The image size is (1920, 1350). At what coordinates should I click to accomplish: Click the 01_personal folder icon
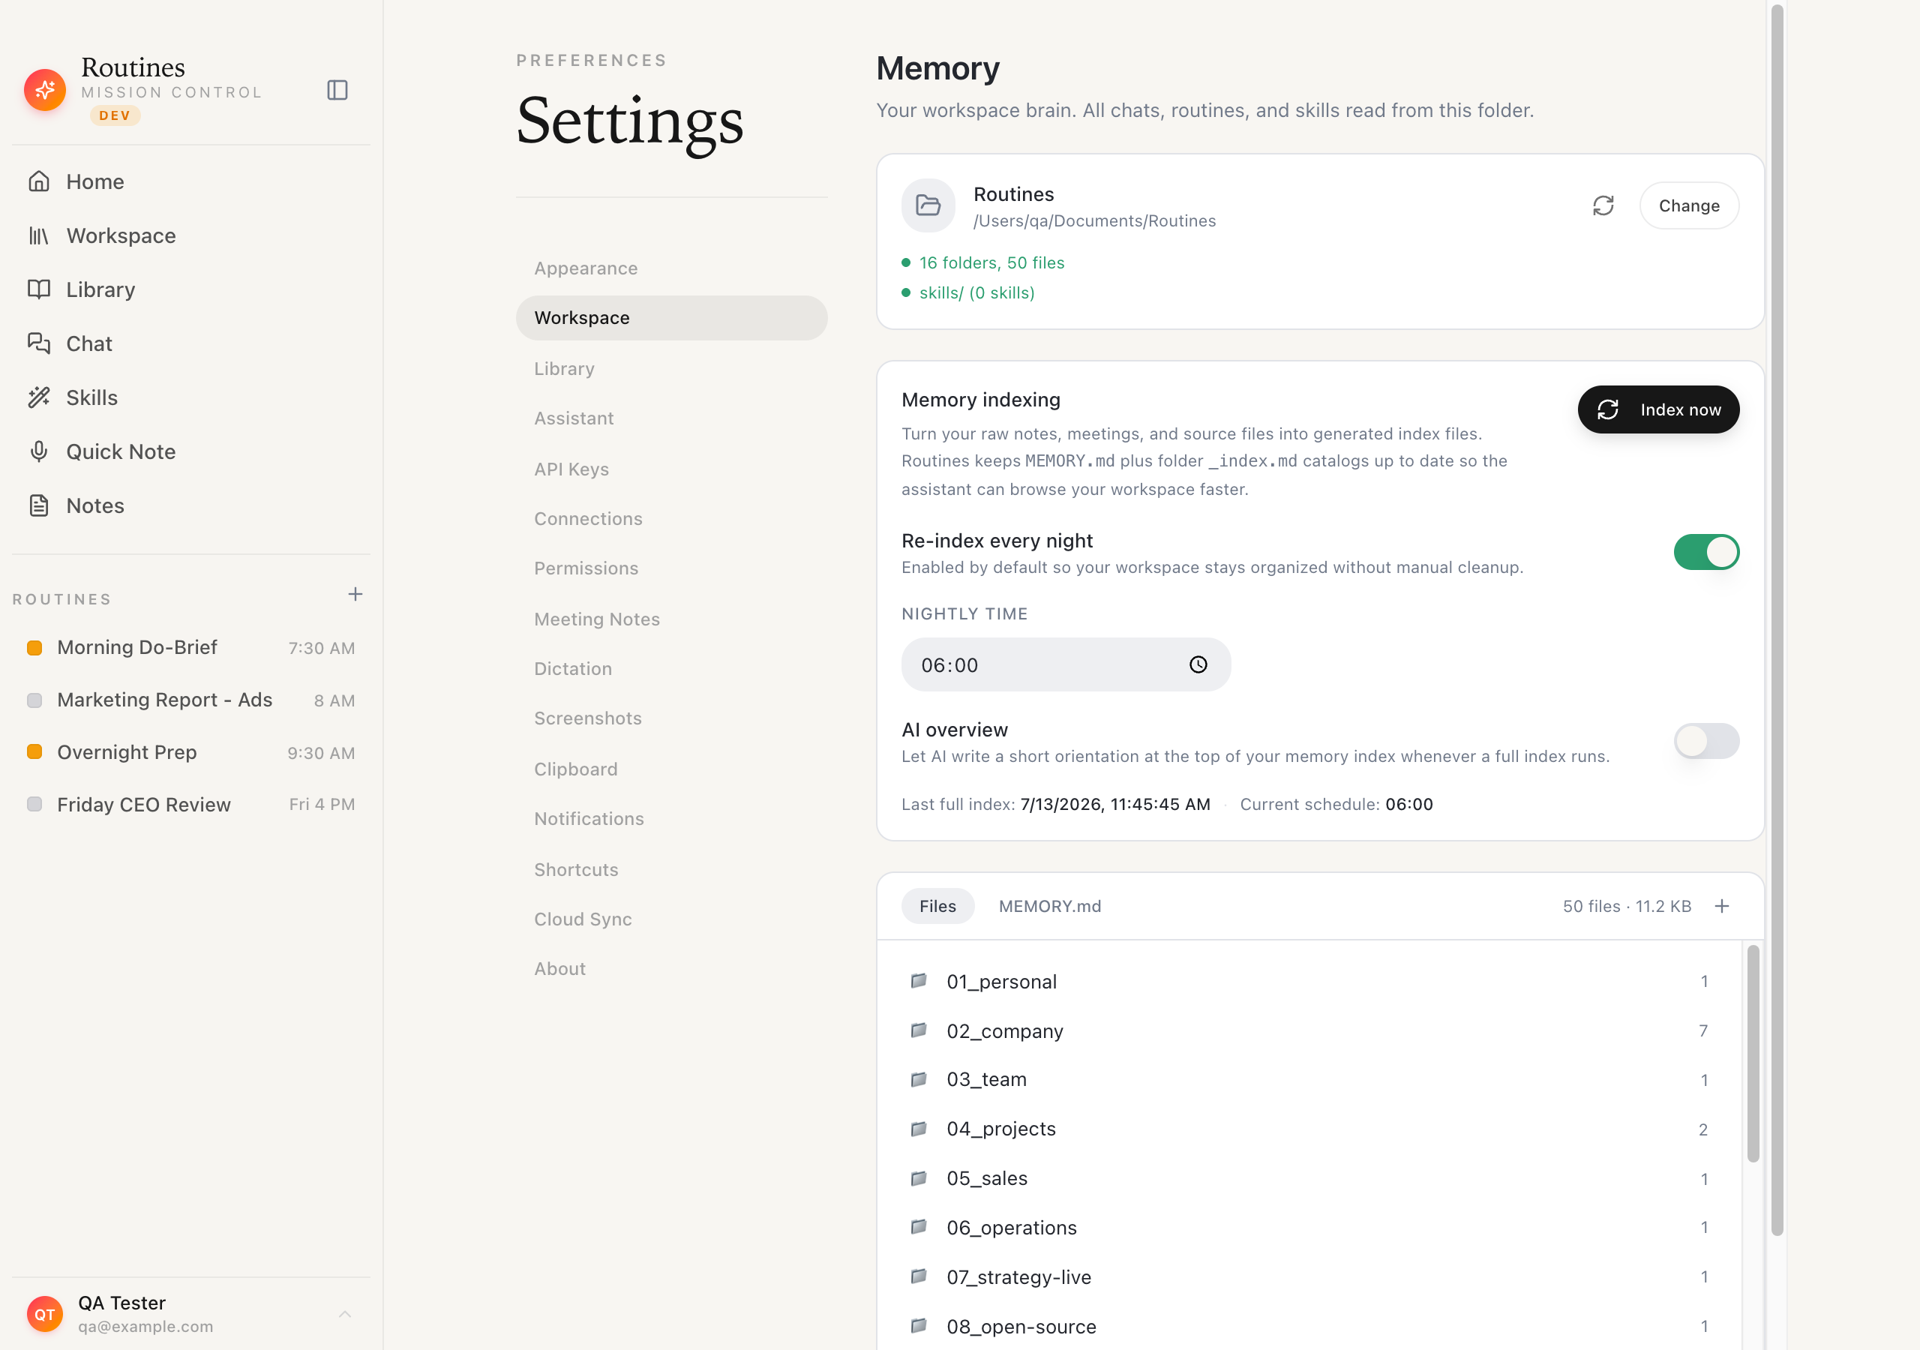tap(919, 981)
